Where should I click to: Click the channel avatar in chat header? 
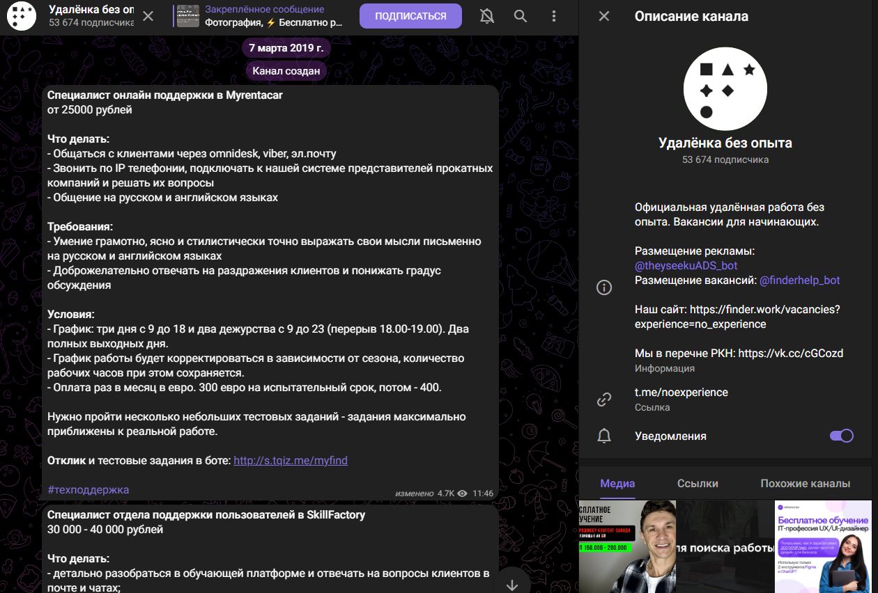pos(22,16)
